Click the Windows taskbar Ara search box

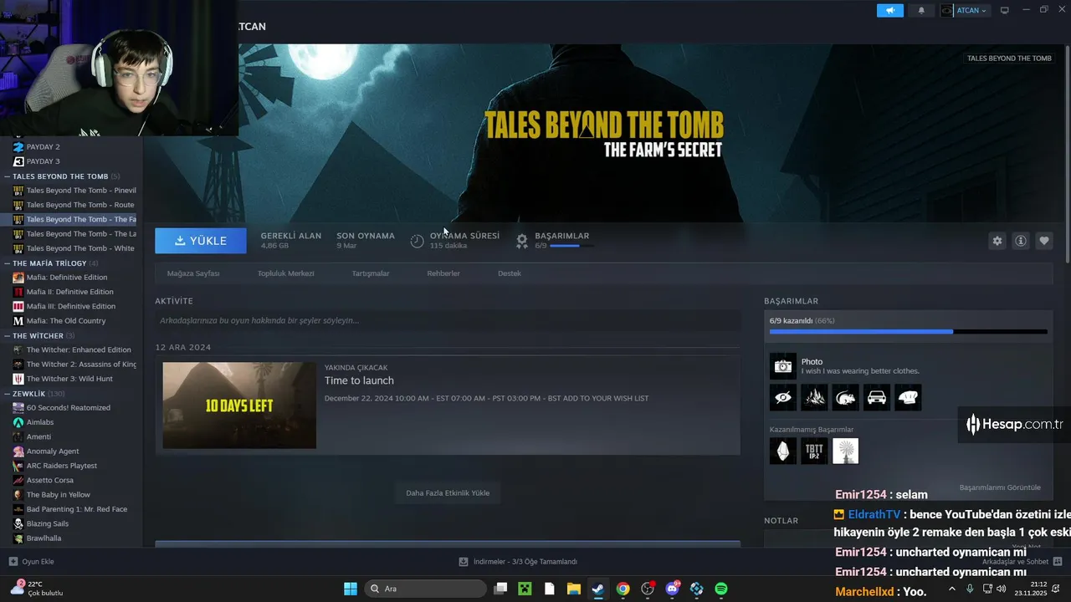(x=425, y=589)
